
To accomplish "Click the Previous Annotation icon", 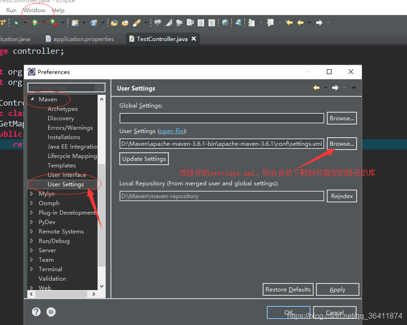I will pos(270,23).
